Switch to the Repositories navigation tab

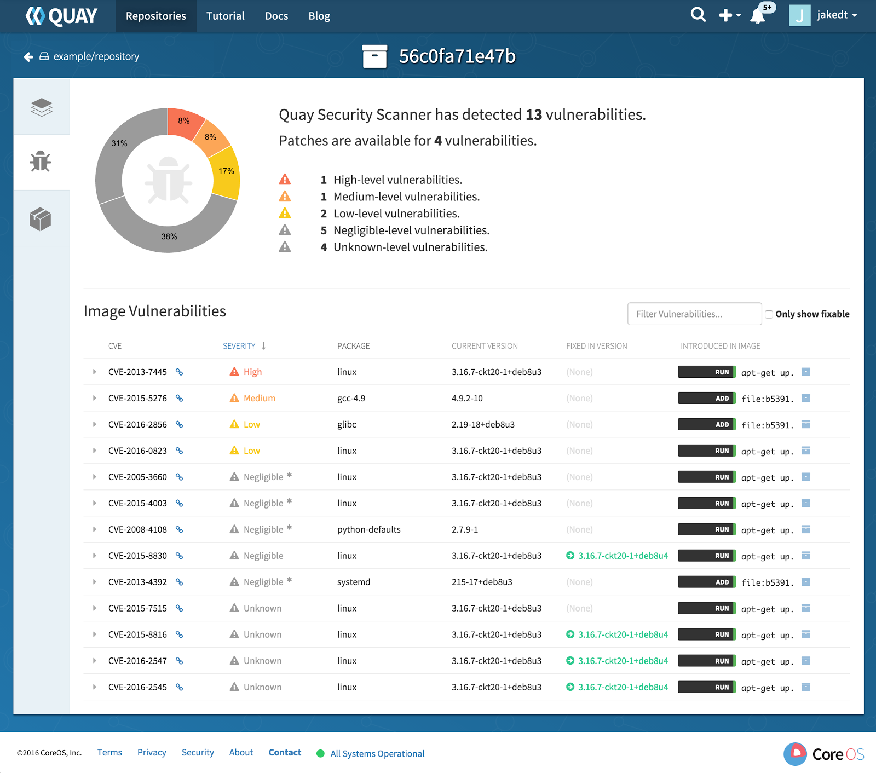click(x=155, y=16)
